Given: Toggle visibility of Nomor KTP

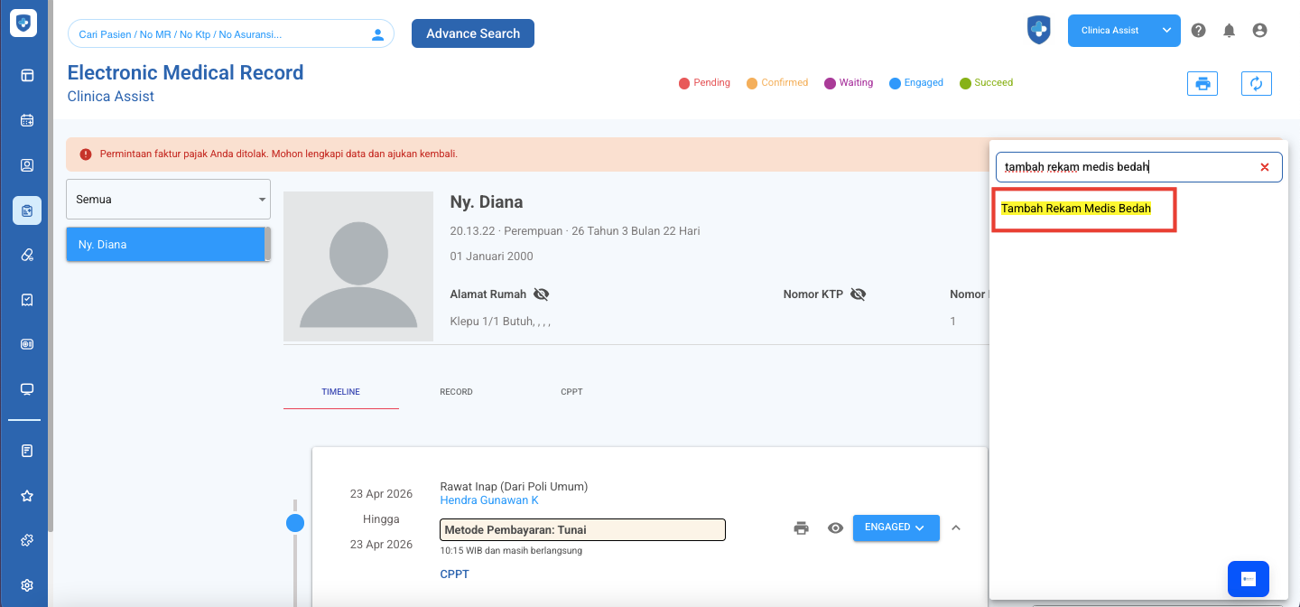Looking at the screenshot, I should click(x=858, y=294).
